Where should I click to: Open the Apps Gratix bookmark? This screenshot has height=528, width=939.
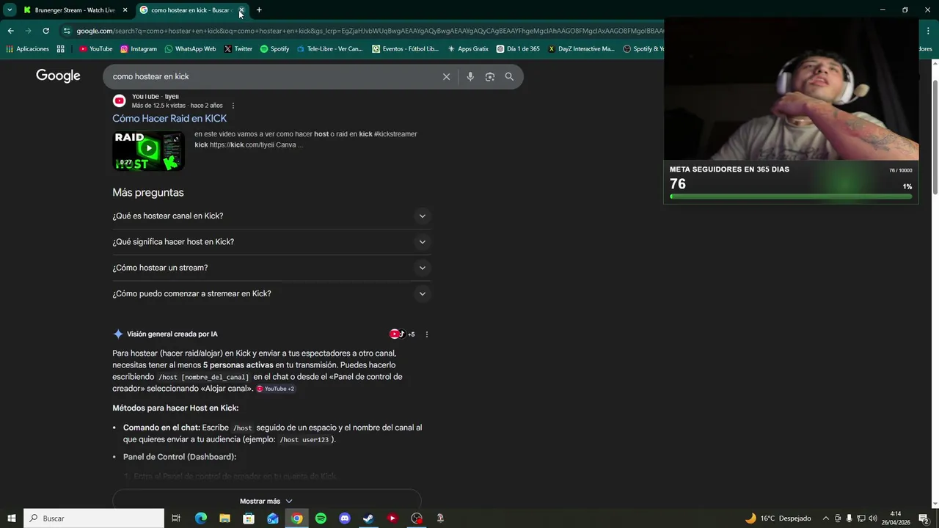467,49
